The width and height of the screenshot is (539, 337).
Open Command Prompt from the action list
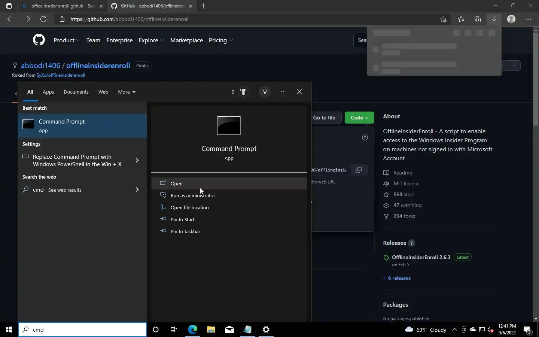point(229,183)
